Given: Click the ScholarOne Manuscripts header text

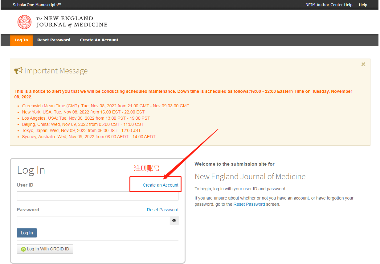Looking at the screenshot, I should tap(37, 5).
